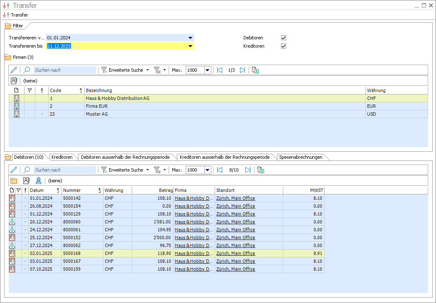
Task: Jump to first record in Firmen navigation
Action: 220,70
